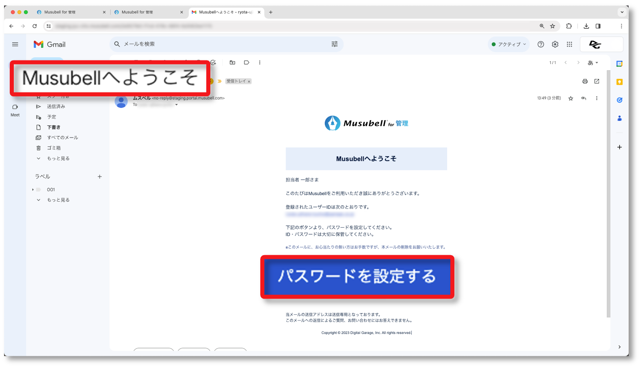This screenshot has width=642, height=370.
Task: Click the Move to folder icon
Action: 232,62
